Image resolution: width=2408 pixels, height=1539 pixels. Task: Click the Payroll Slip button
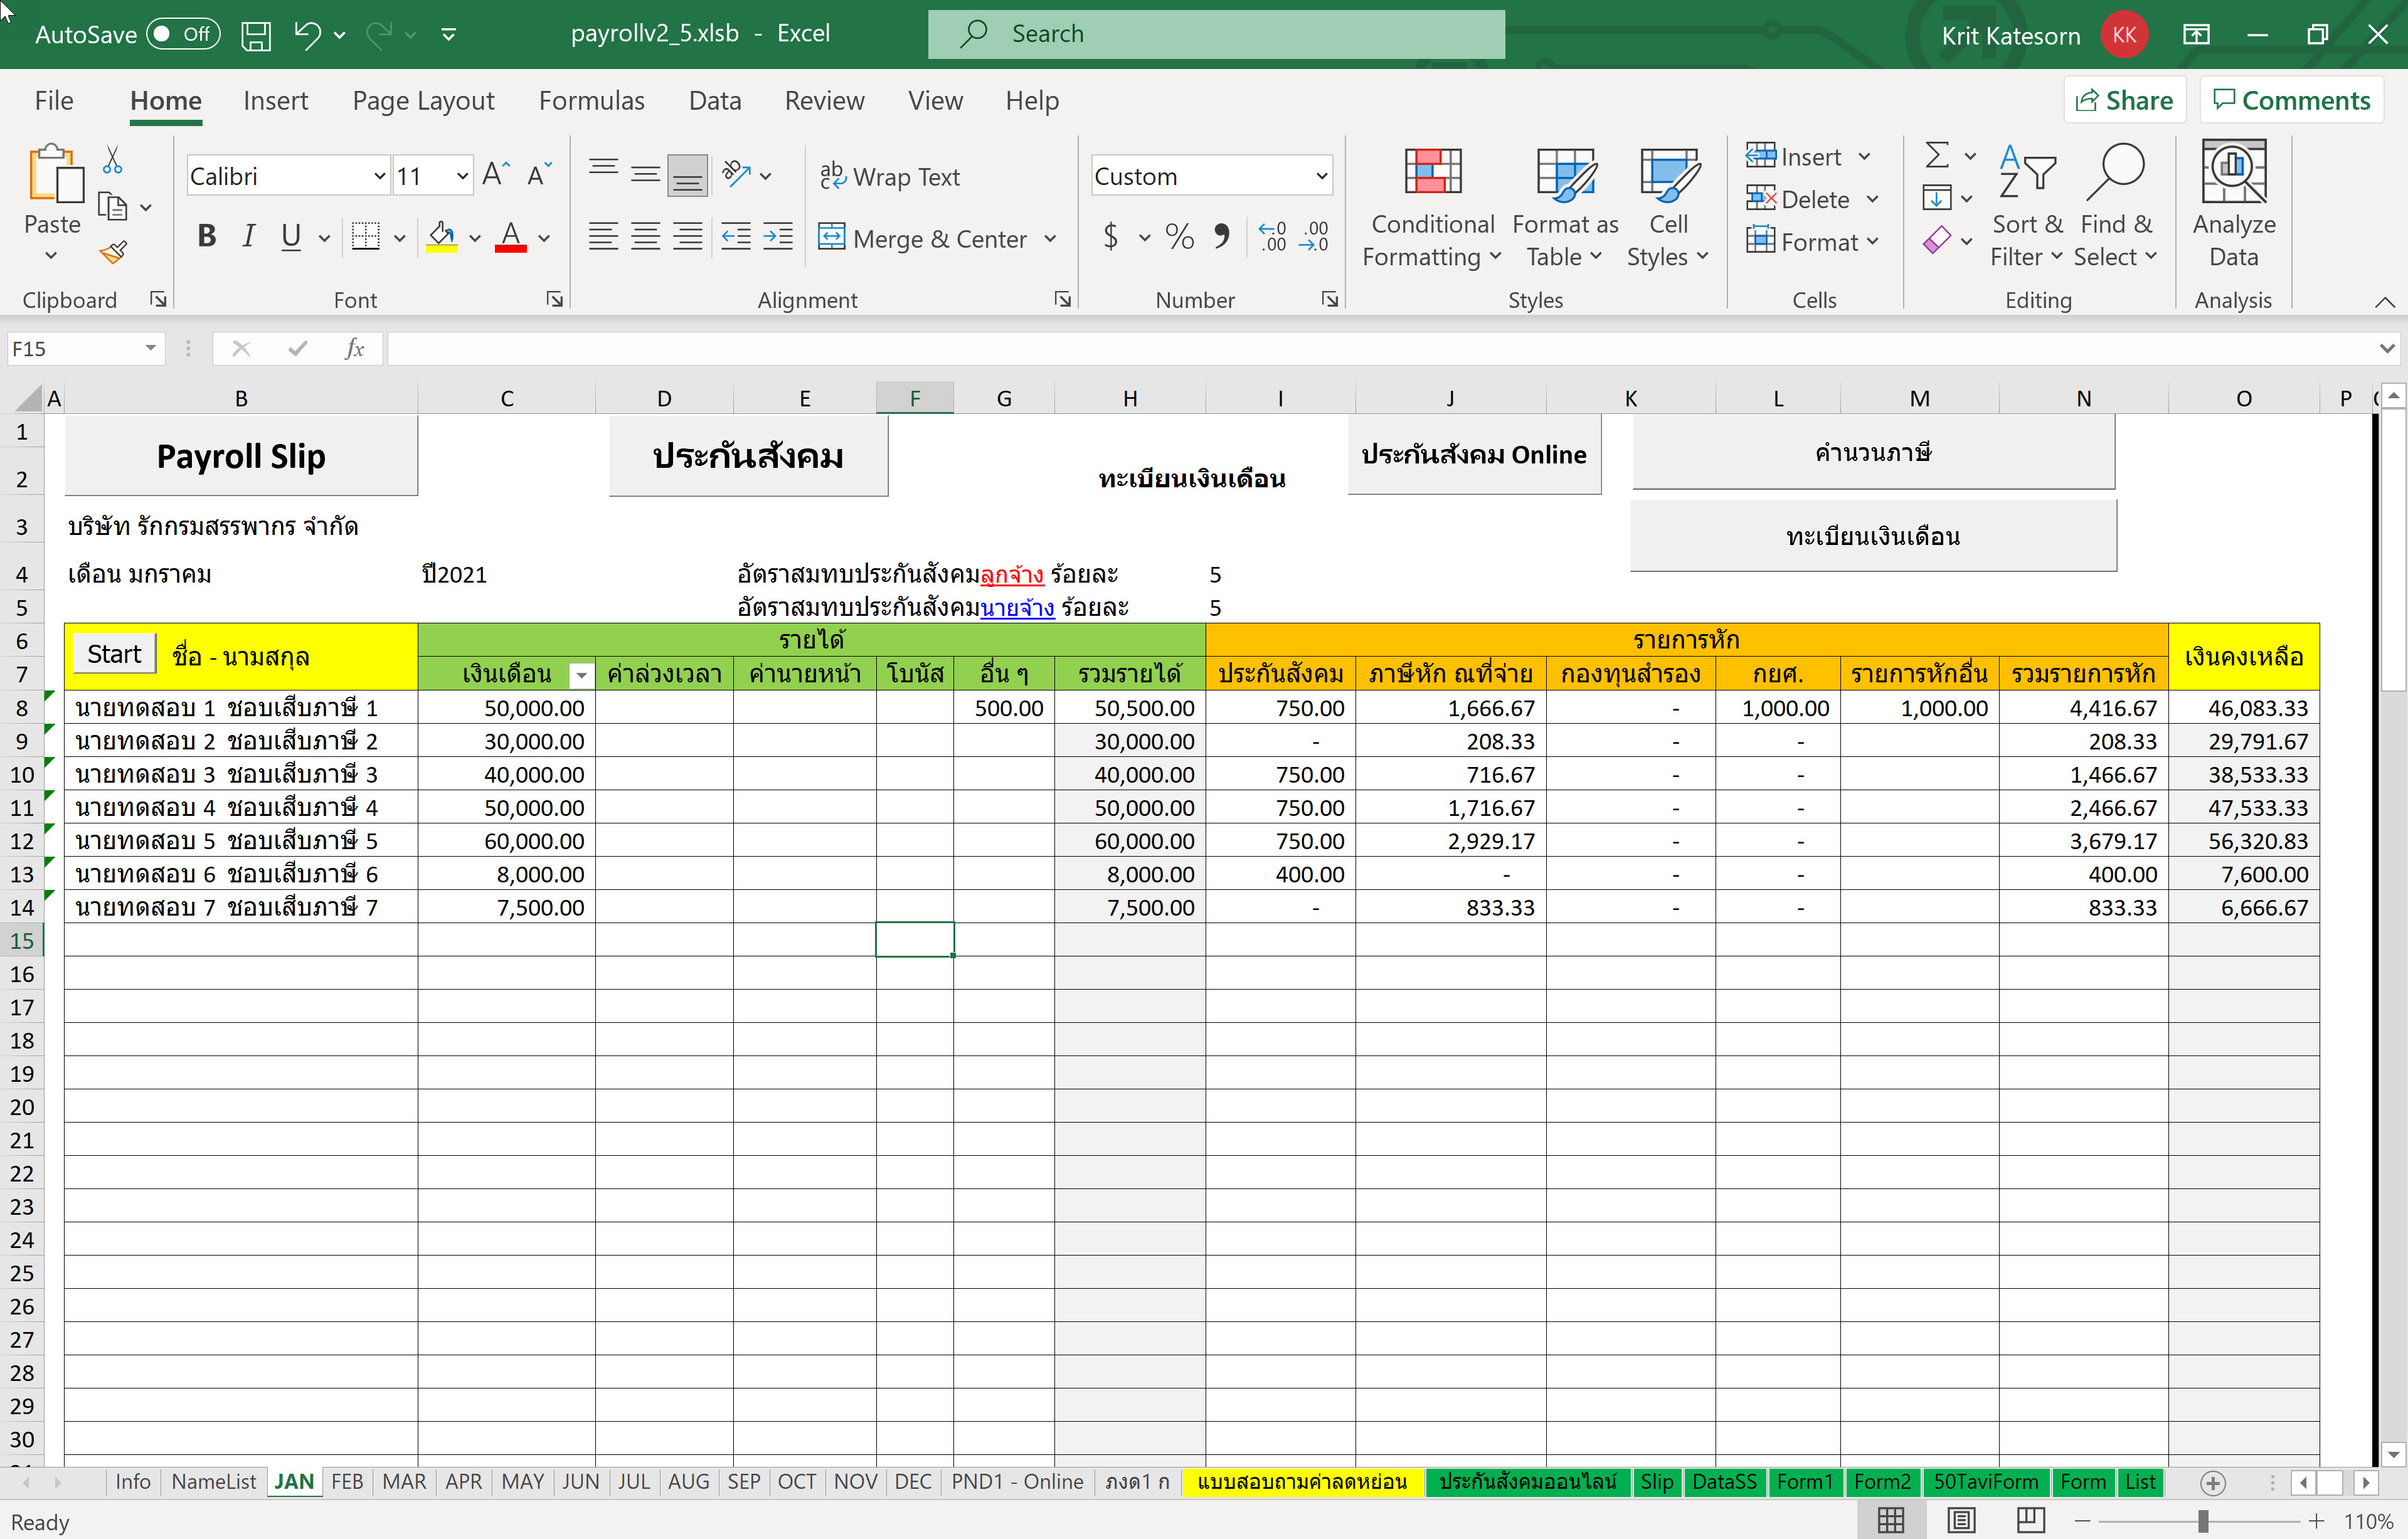click(x=241, y=457)
